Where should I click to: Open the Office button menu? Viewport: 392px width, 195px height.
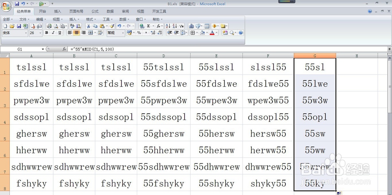point(5,6)
